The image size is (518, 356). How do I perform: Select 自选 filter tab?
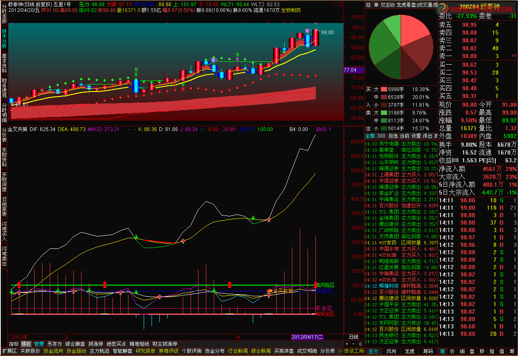(x=393, y=136)
